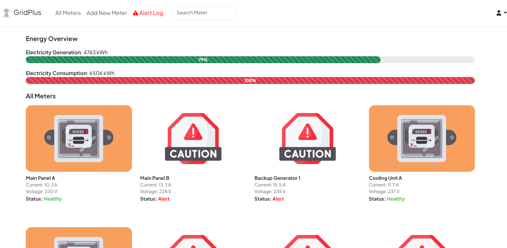Select the Backup Generator 1 title
Image resolution: width=507 pixels, height=248 pixels.
[x=277, y=178]
